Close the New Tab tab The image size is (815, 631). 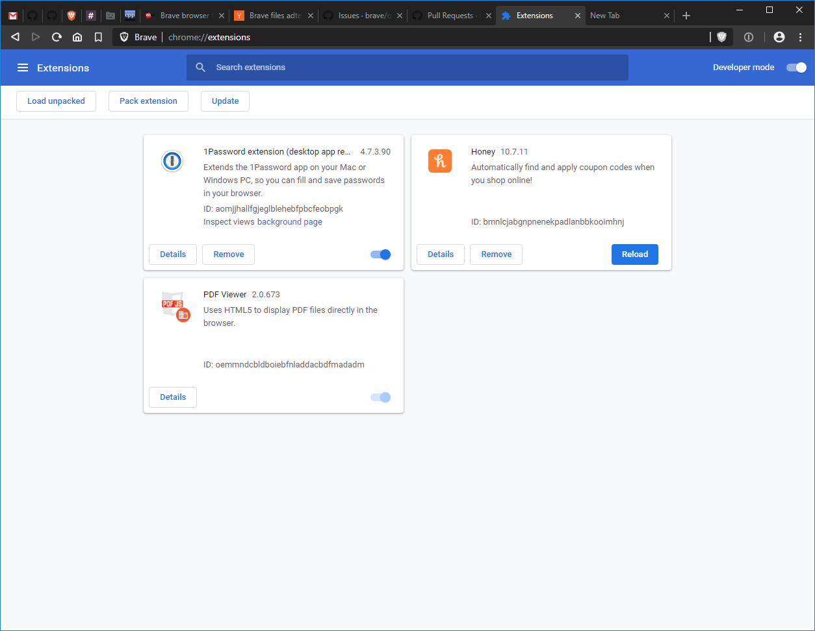click(666, 16)
